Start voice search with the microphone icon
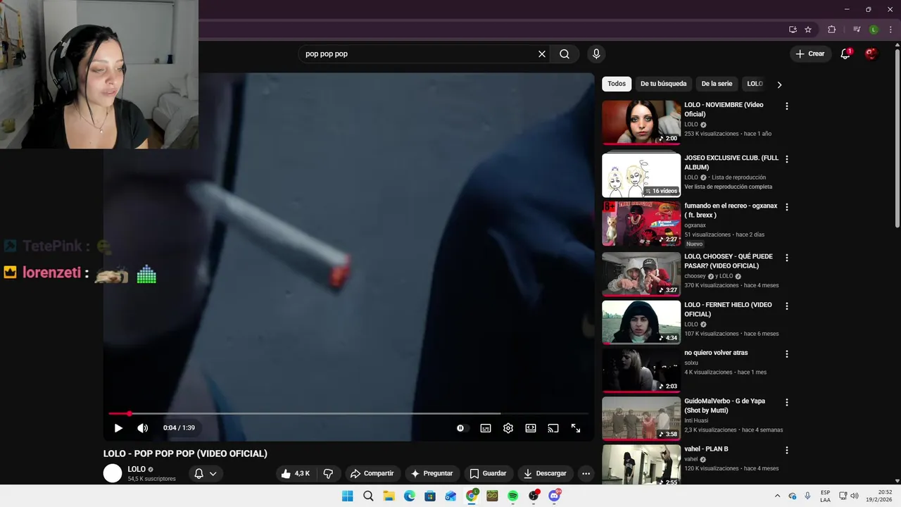Image resolution: width=901 pixels, height=507 pixels. pyautogui.click(x=596, y=54)
